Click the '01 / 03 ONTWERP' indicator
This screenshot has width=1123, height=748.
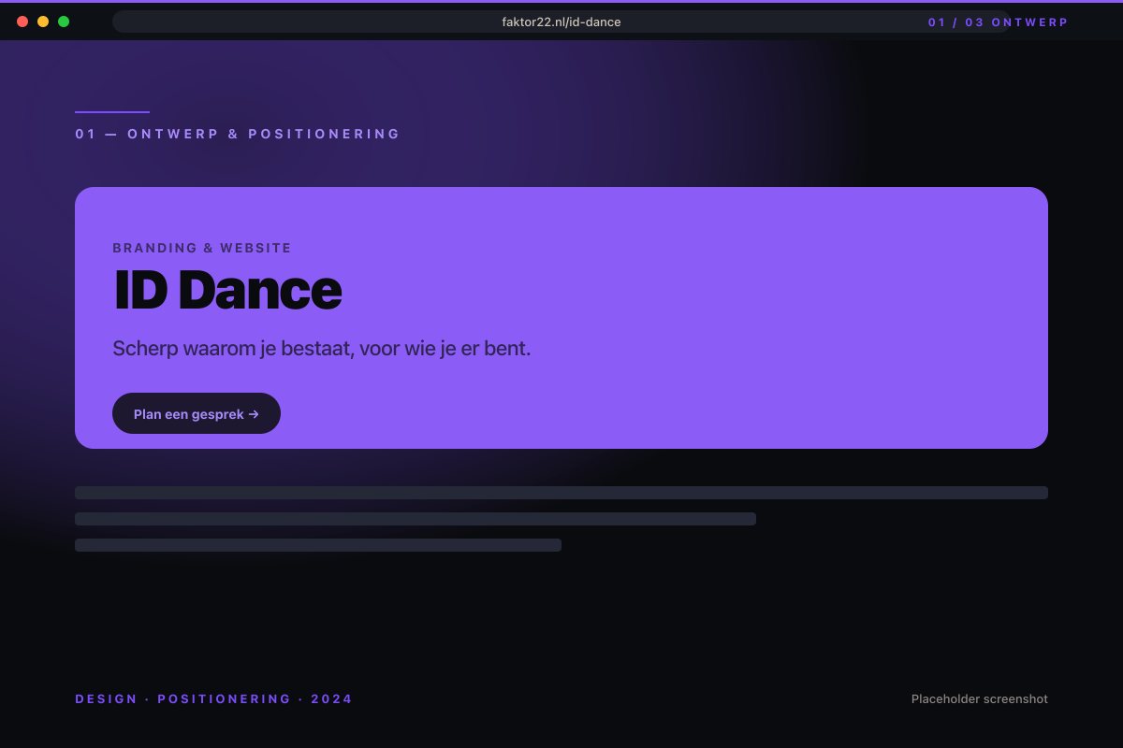click(x=998, y=22)
